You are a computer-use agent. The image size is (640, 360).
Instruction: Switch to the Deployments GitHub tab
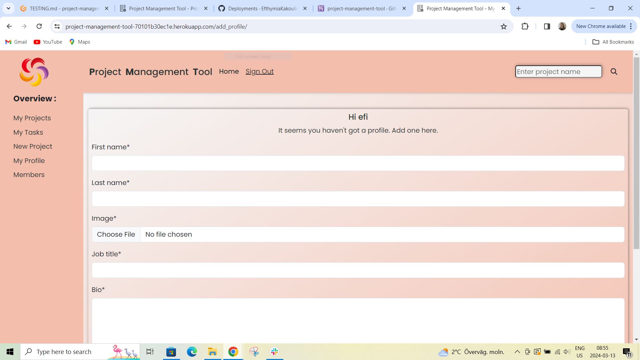tap(263, 8)
